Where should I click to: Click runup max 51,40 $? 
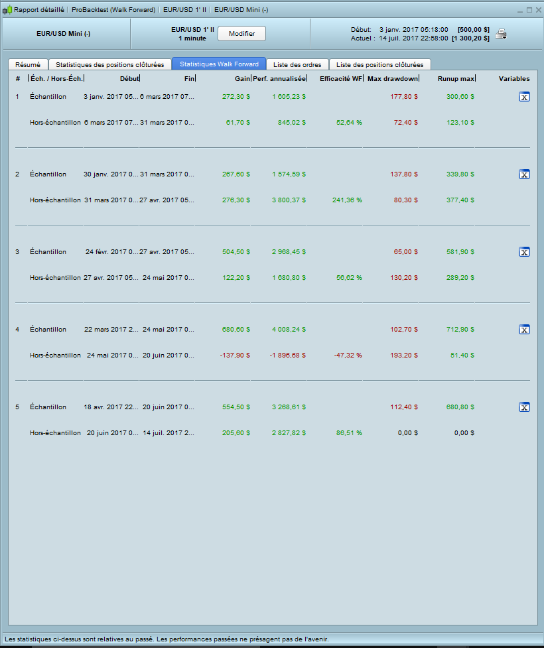[x=462, y=356]
